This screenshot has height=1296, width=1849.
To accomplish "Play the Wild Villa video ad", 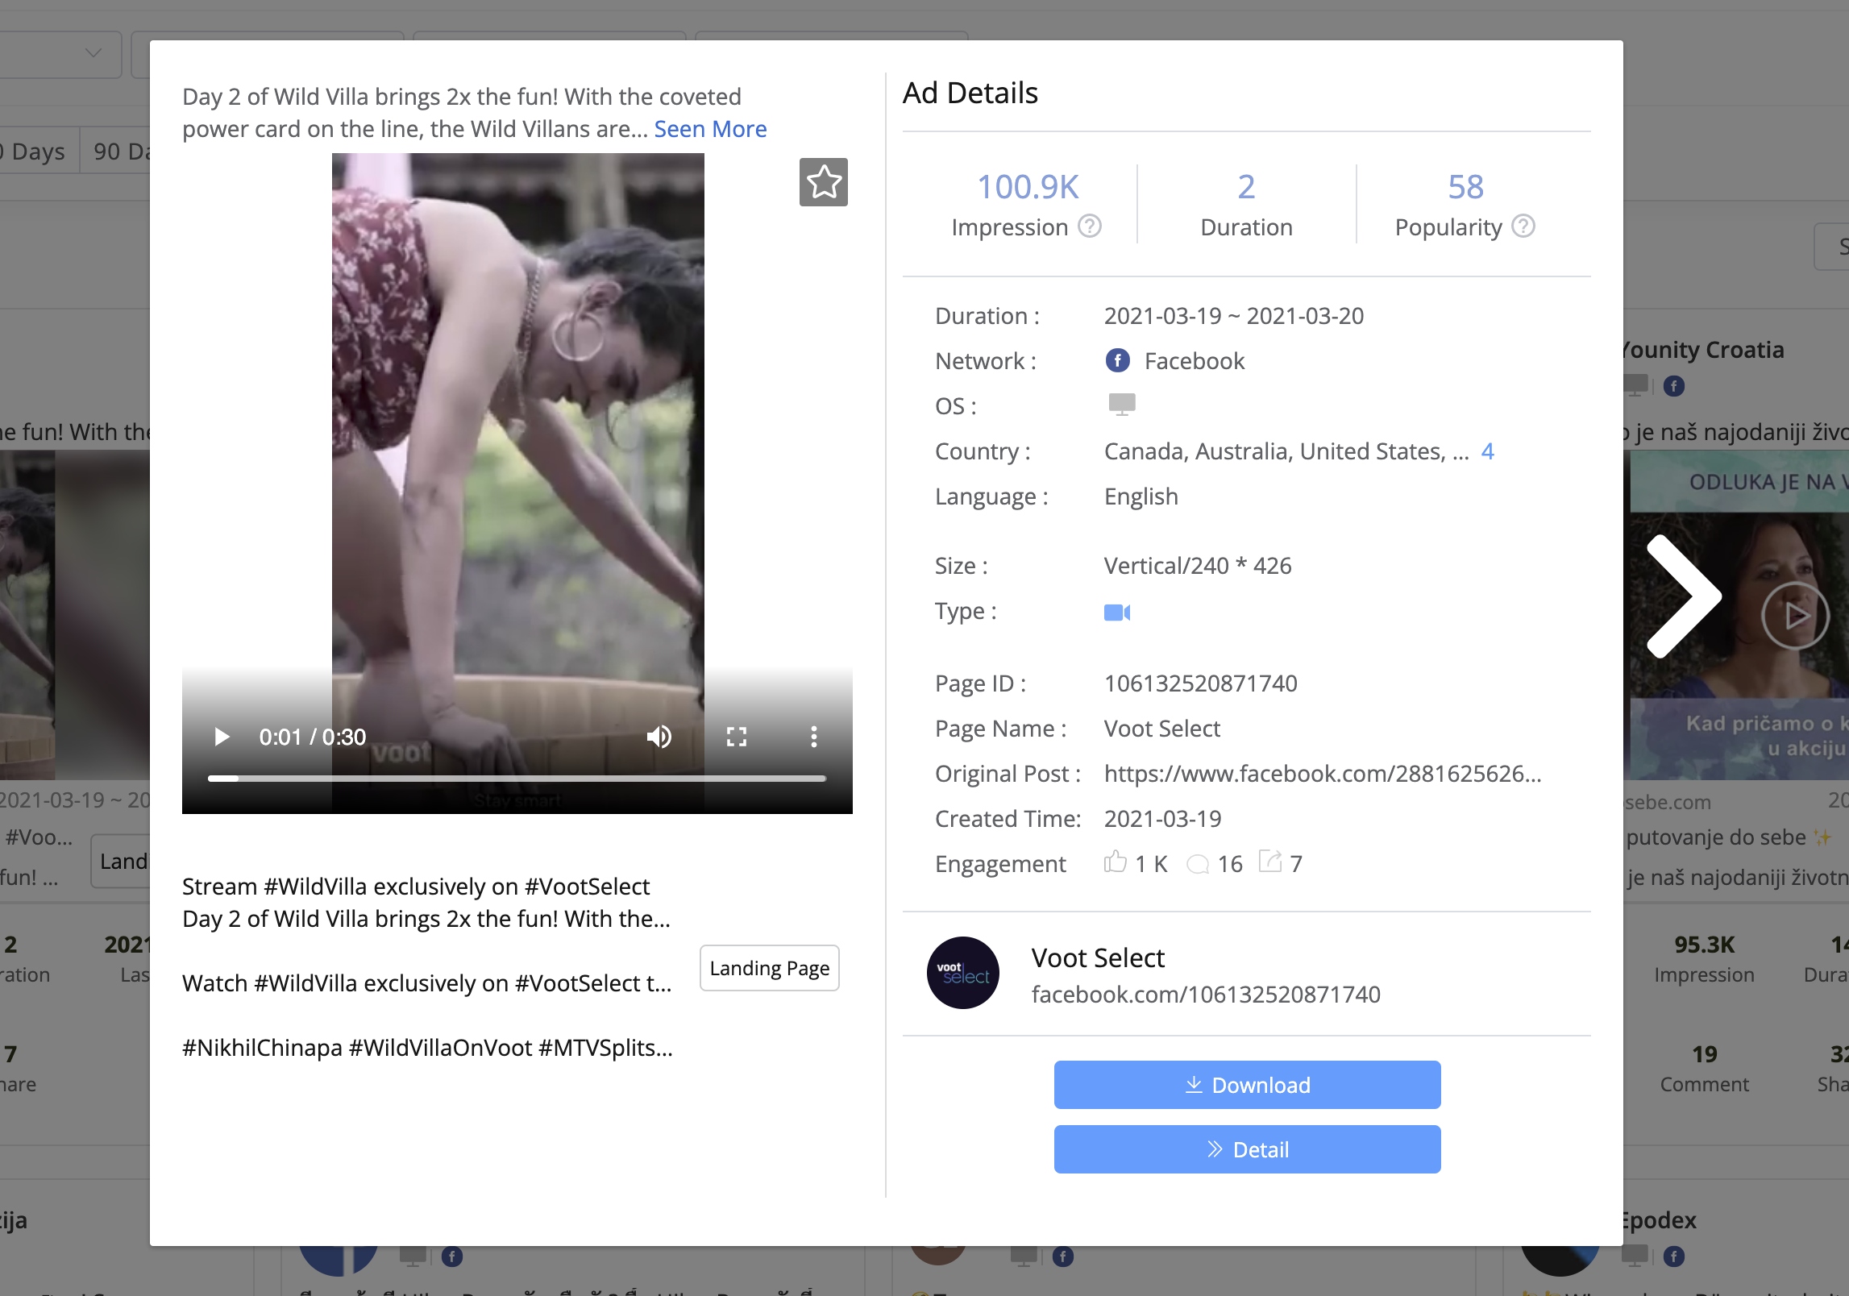I will (222, 737).
